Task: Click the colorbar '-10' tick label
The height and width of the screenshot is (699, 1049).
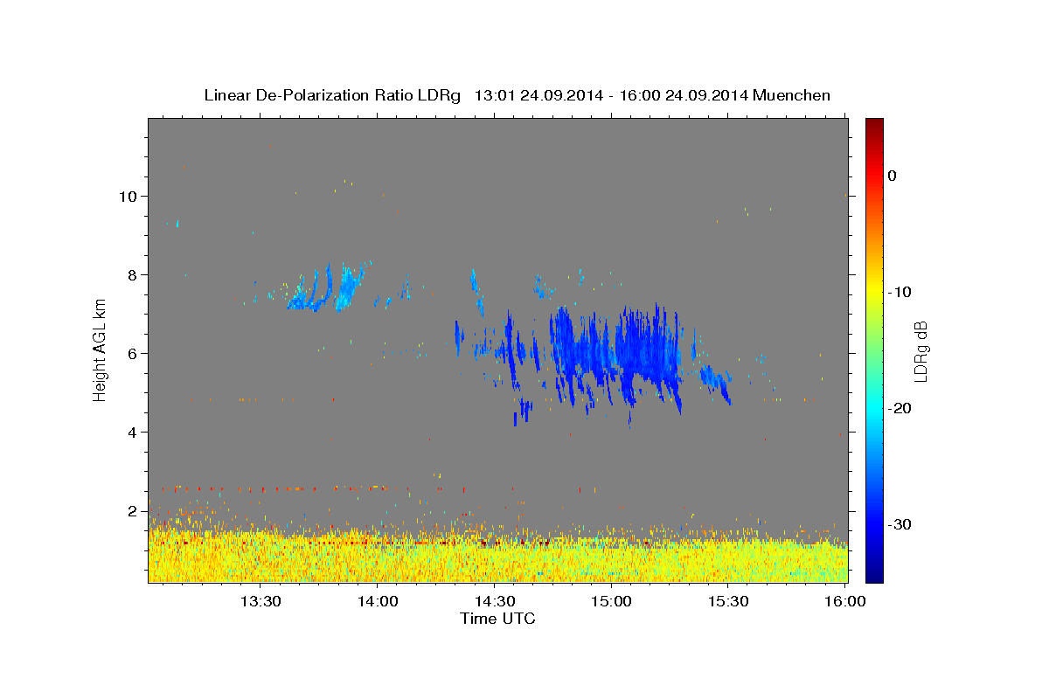Action: point(900,292)
